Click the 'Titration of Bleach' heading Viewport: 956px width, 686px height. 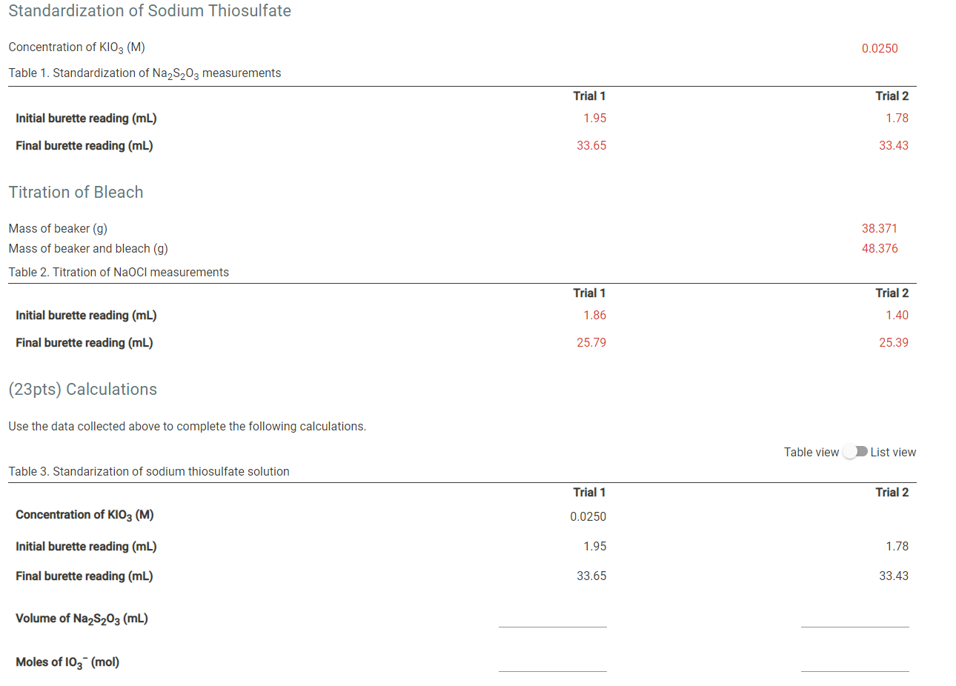(x=76, y=192)
